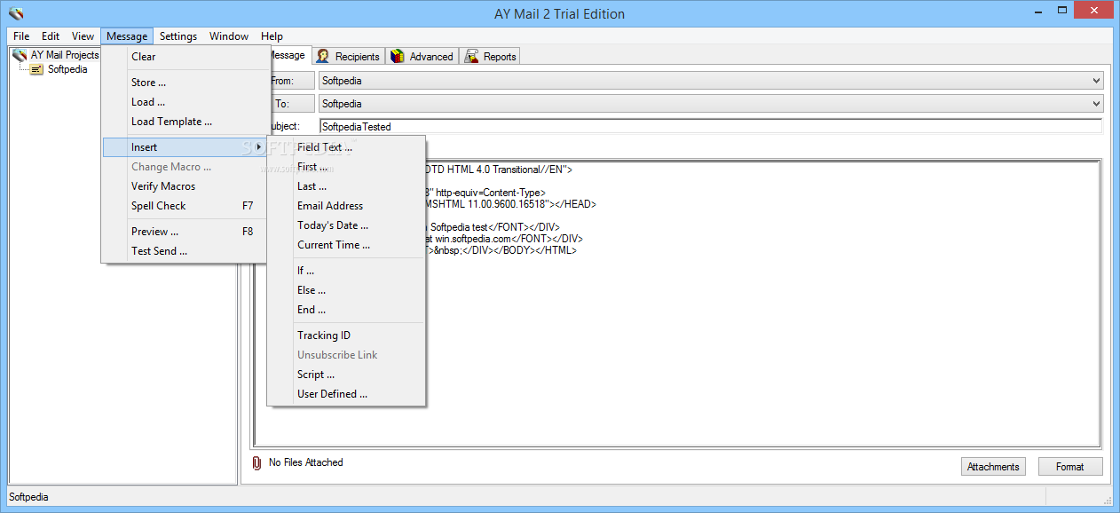This screenshot has height=513, width=1120.
Task: Click the Attachments button
Action: point(993,467)
